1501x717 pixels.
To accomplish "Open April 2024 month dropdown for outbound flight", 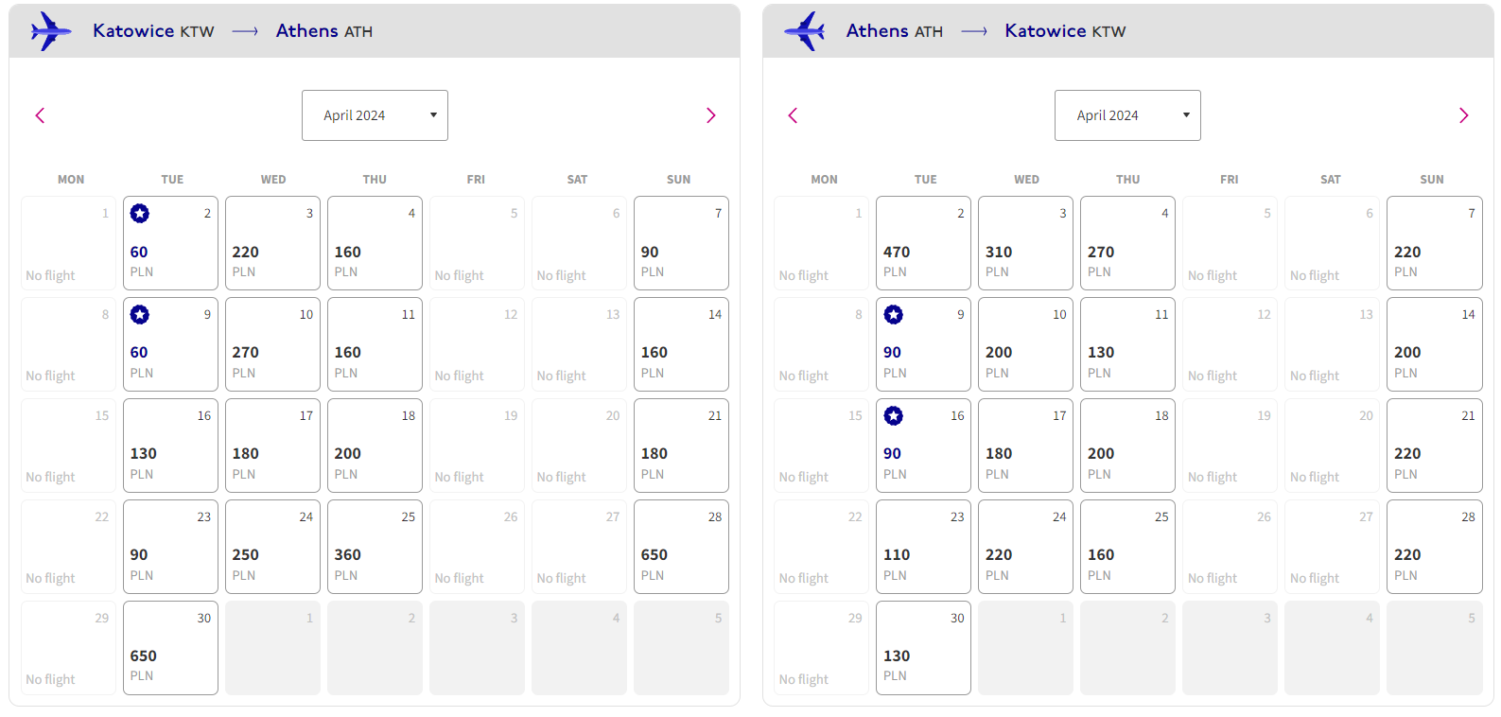I will click(x=375, y=115).
